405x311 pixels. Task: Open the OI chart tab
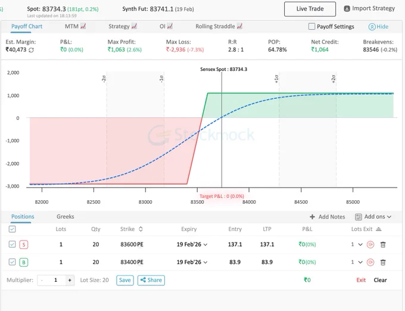[166, 26]
